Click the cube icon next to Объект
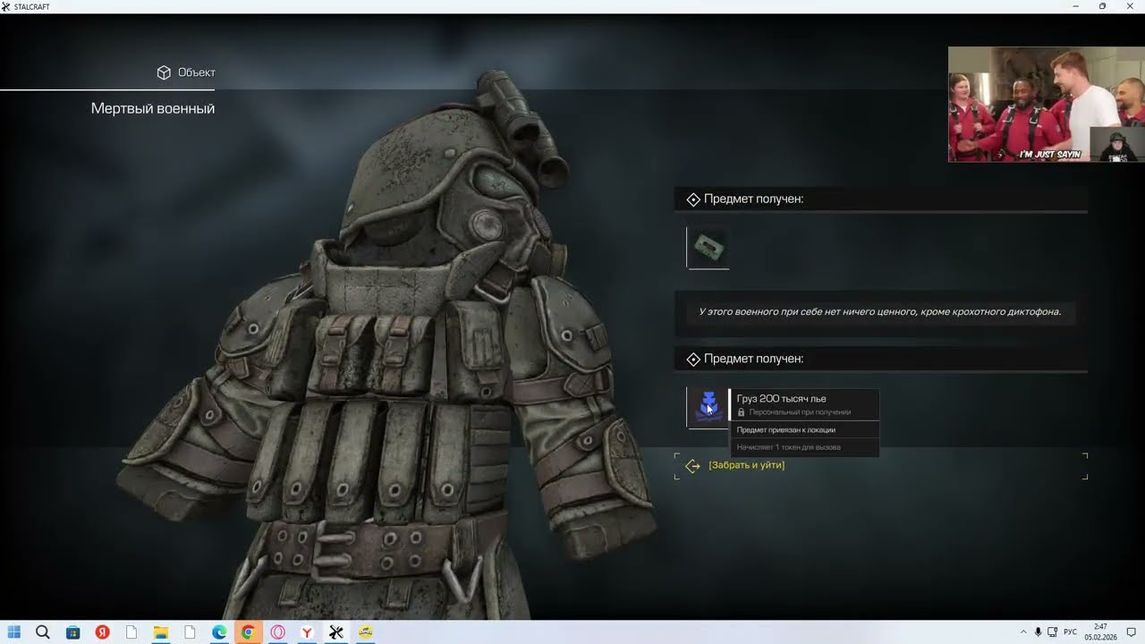The width and height of the screenshot is (1145, 644). pos(164,72)
